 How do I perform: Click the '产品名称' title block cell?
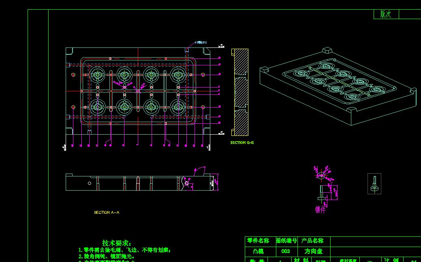click(314, 241)
